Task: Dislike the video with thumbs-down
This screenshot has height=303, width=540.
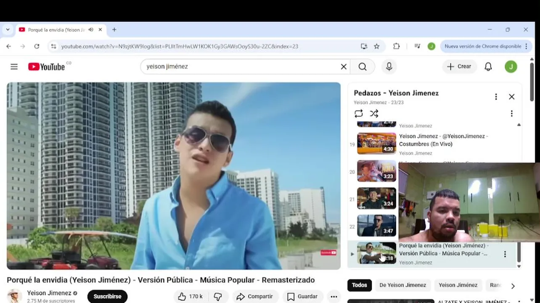Action: [218, 297]
